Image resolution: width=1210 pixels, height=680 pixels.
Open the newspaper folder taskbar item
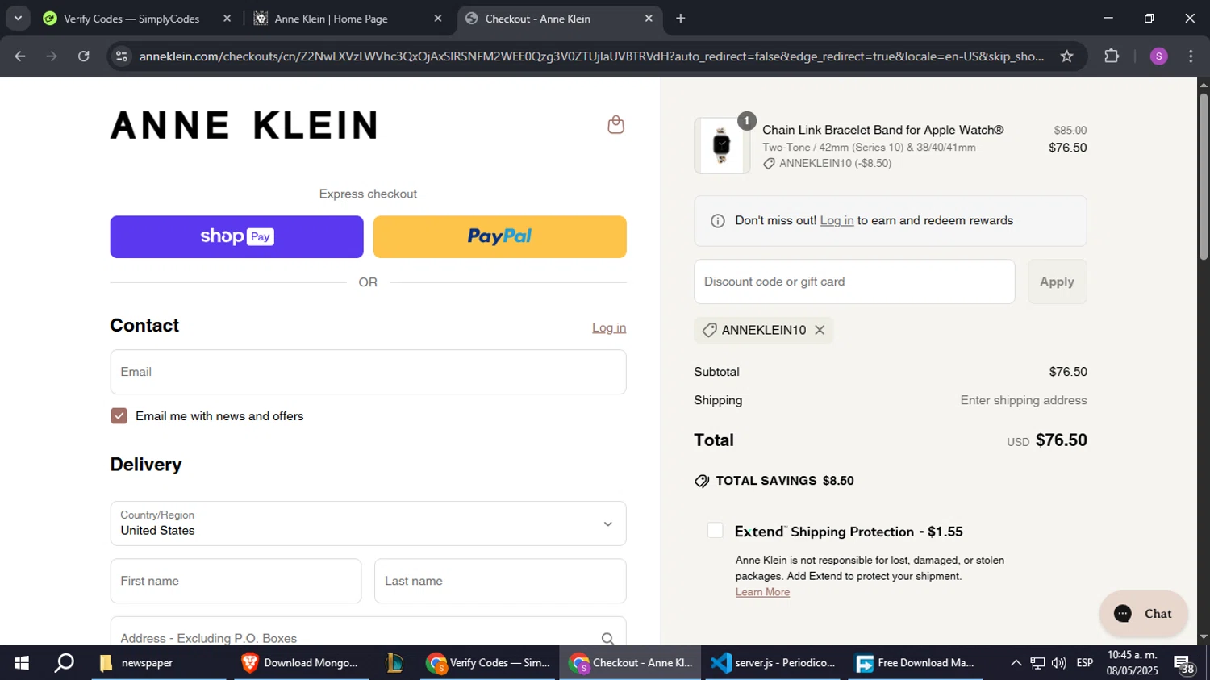pyautogui.click(x=160, y=663)
